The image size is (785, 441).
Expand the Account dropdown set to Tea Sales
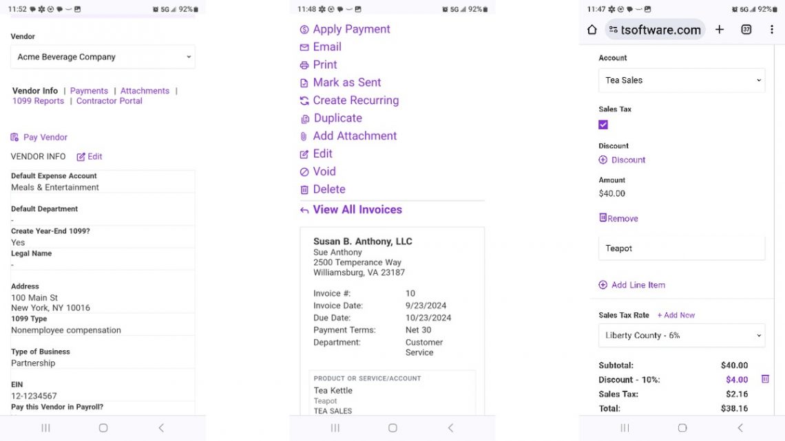(x=682, y=80)
